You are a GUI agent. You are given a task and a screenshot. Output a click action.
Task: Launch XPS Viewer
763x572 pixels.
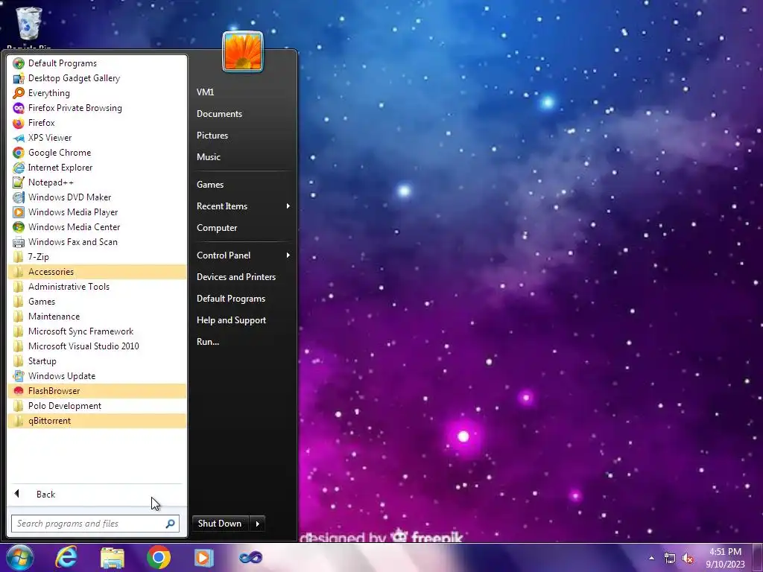click(x=97, y=138)
